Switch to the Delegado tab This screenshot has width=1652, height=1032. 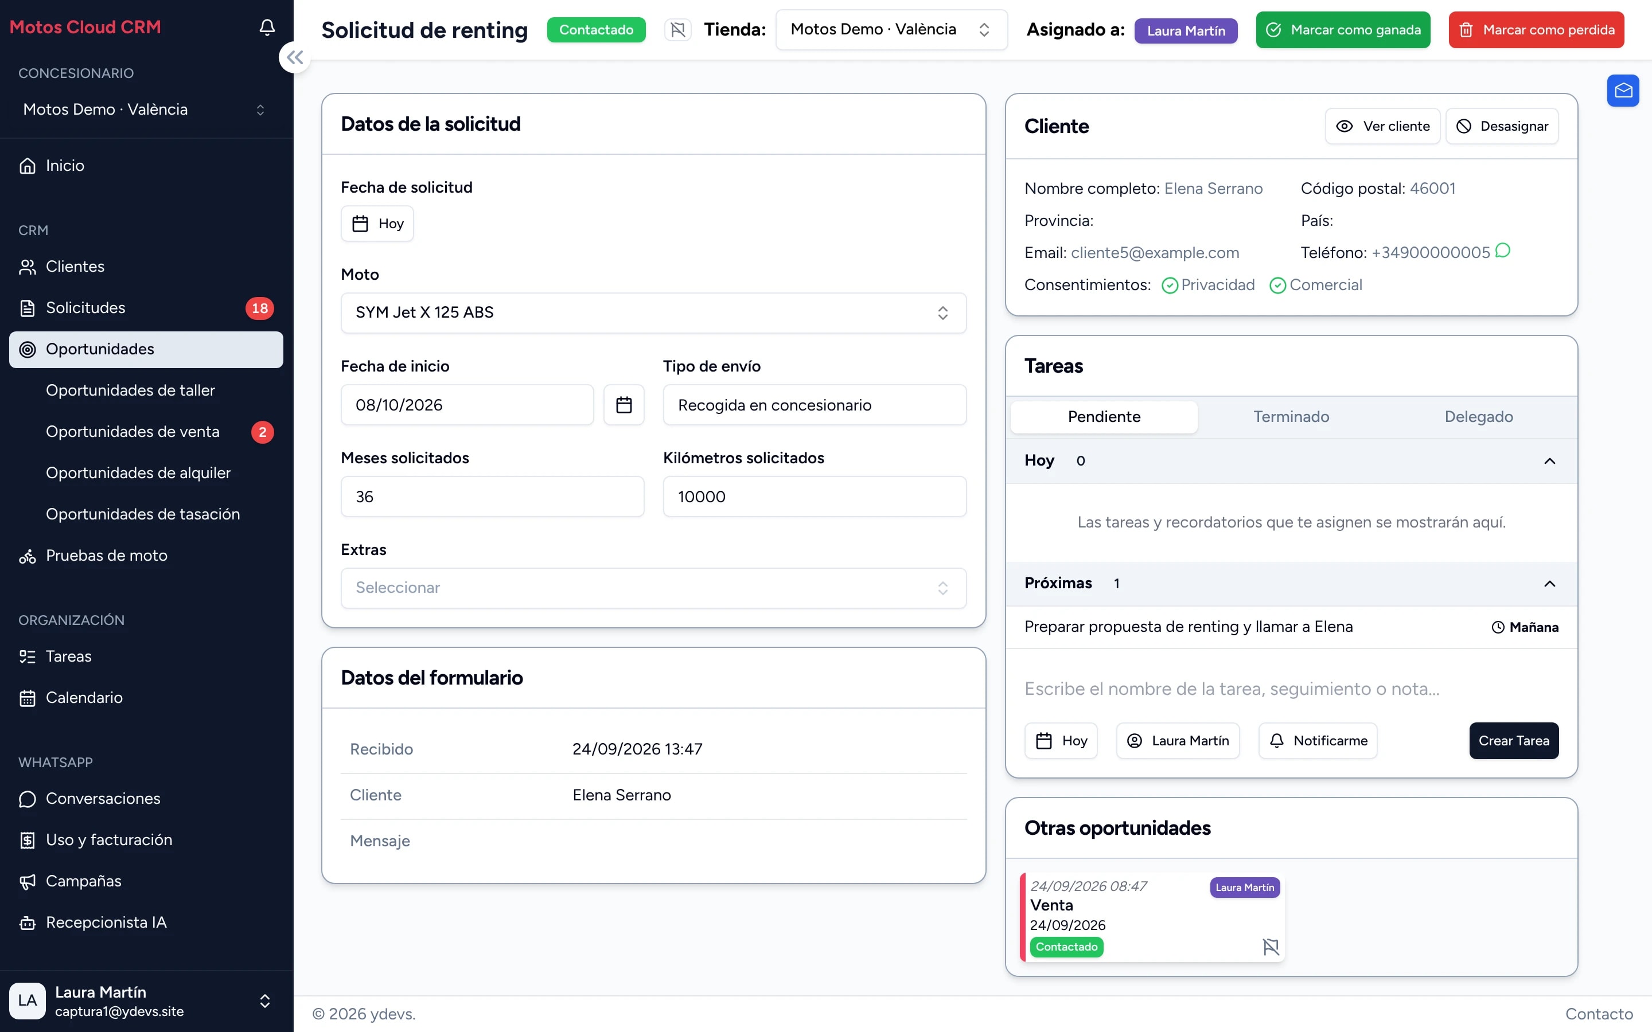(1479, 417)
